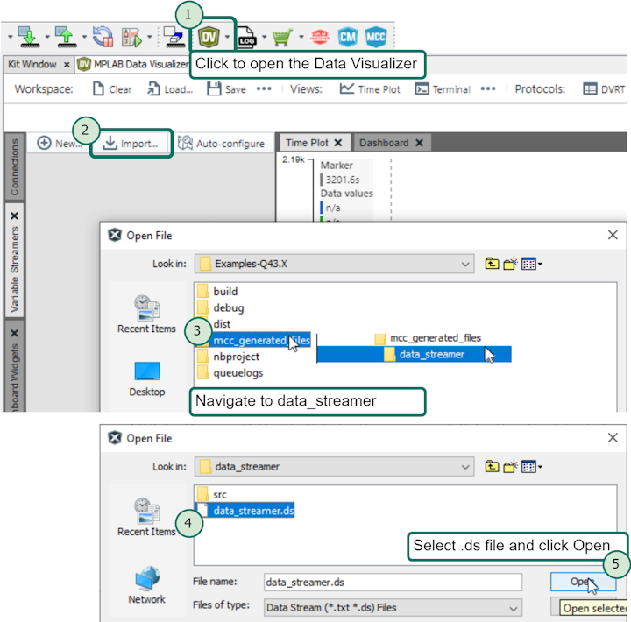The width and height of the screenshot is (631, 622).
Task: Open more views ellipsis
Action: (488, 88)
